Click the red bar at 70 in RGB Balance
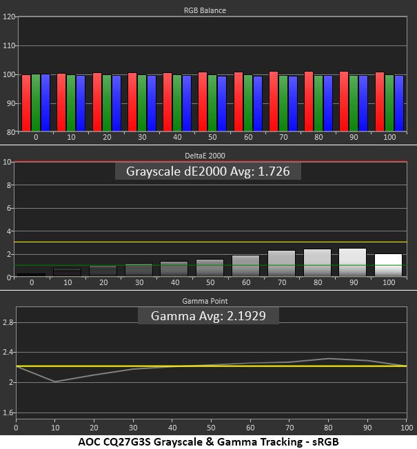This screenshot has width=417, height=449. pos(274,101)
